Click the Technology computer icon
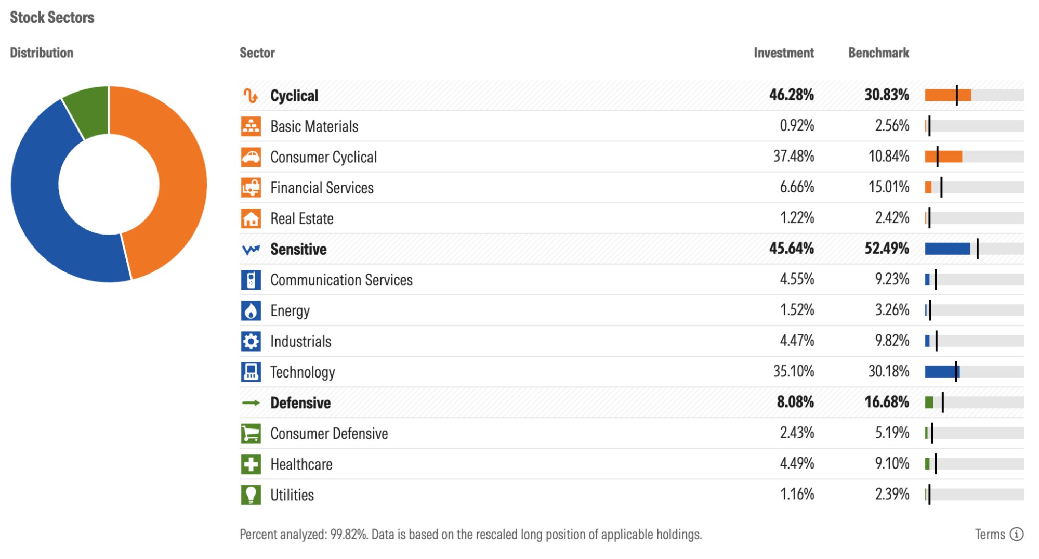 coord(251,372)
